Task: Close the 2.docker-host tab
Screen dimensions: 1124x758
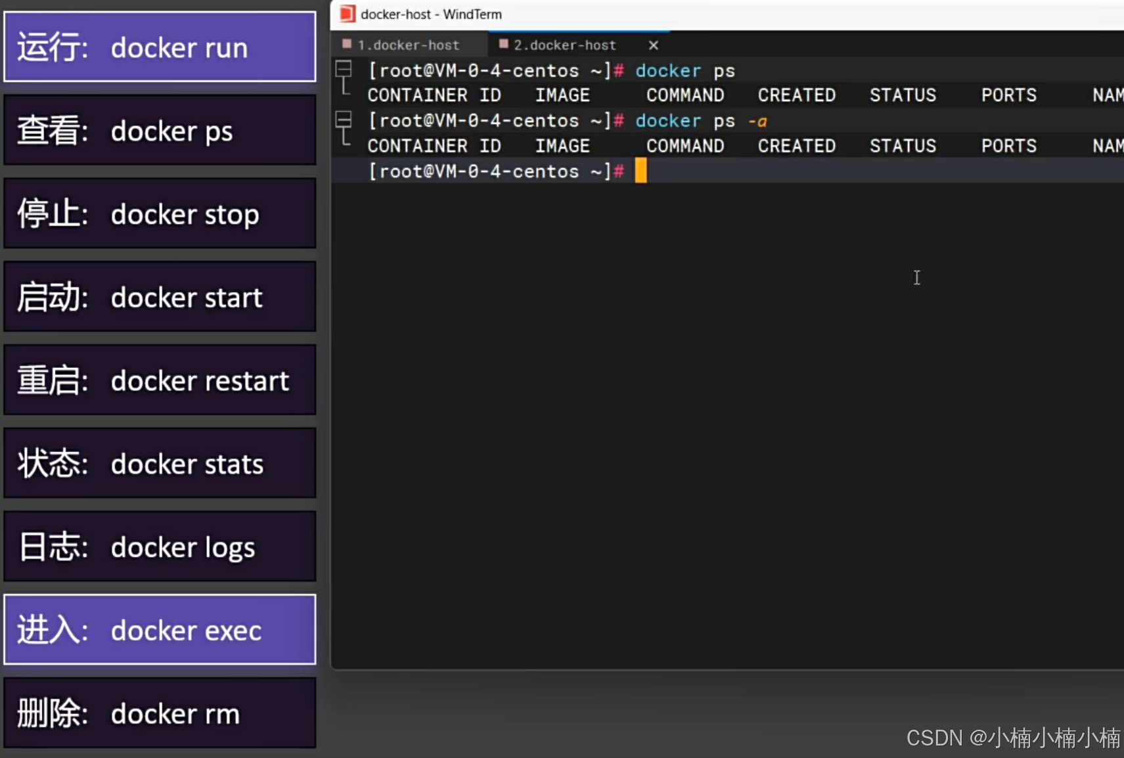Action: [654, 45]
